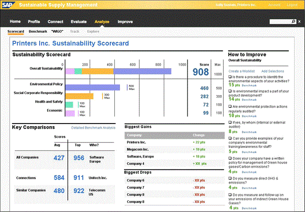The image size is (305, 212).
Task: Click the Account link in header
Action: (274, 5)
